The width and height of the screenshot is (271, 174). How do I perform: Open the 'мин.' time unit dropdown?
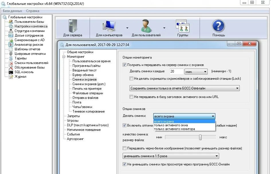tap(196, 71)
